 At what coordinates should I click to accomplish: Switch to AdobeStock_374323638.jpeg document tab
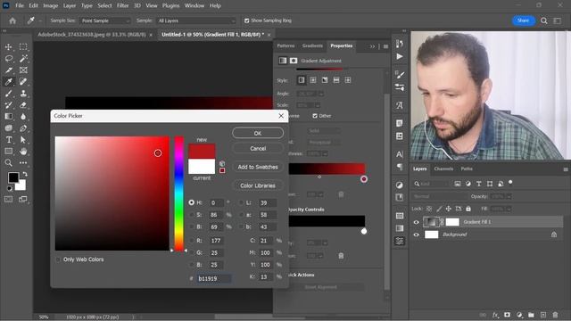pyautogui.click(x=92, y=35)
